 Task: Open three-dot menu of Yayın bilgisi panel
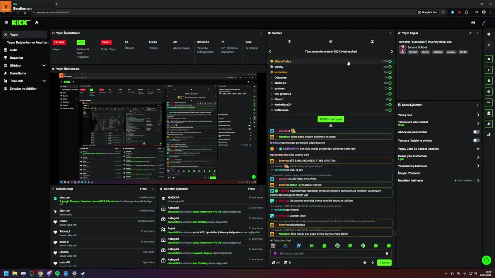click(477, 33)
